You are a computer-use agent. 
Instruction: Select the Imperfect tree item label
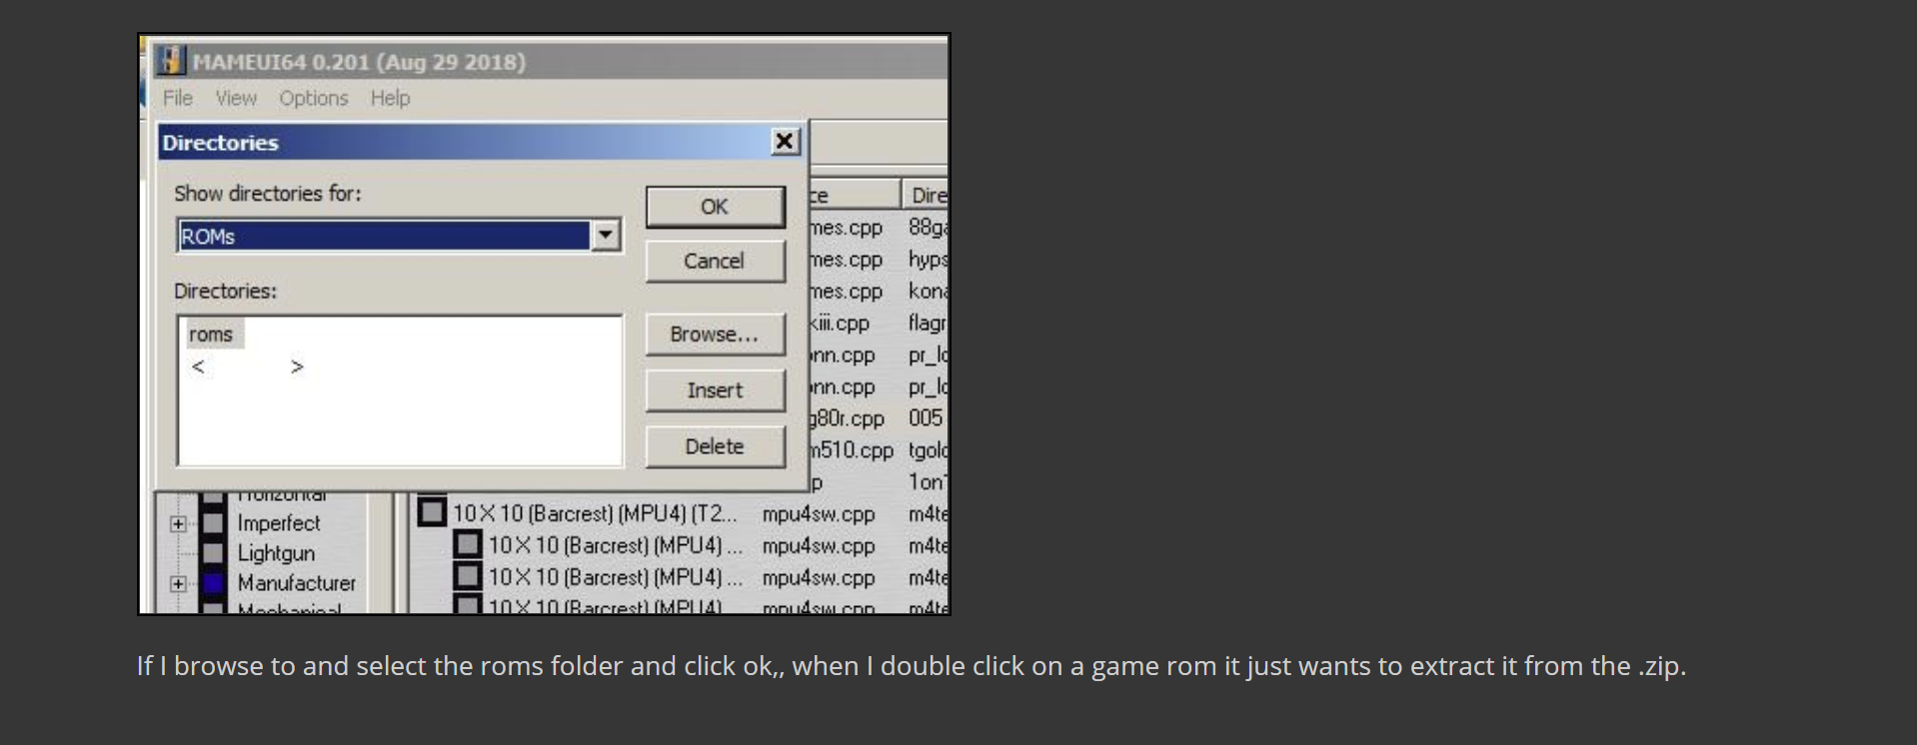click(x=279, y=523)
